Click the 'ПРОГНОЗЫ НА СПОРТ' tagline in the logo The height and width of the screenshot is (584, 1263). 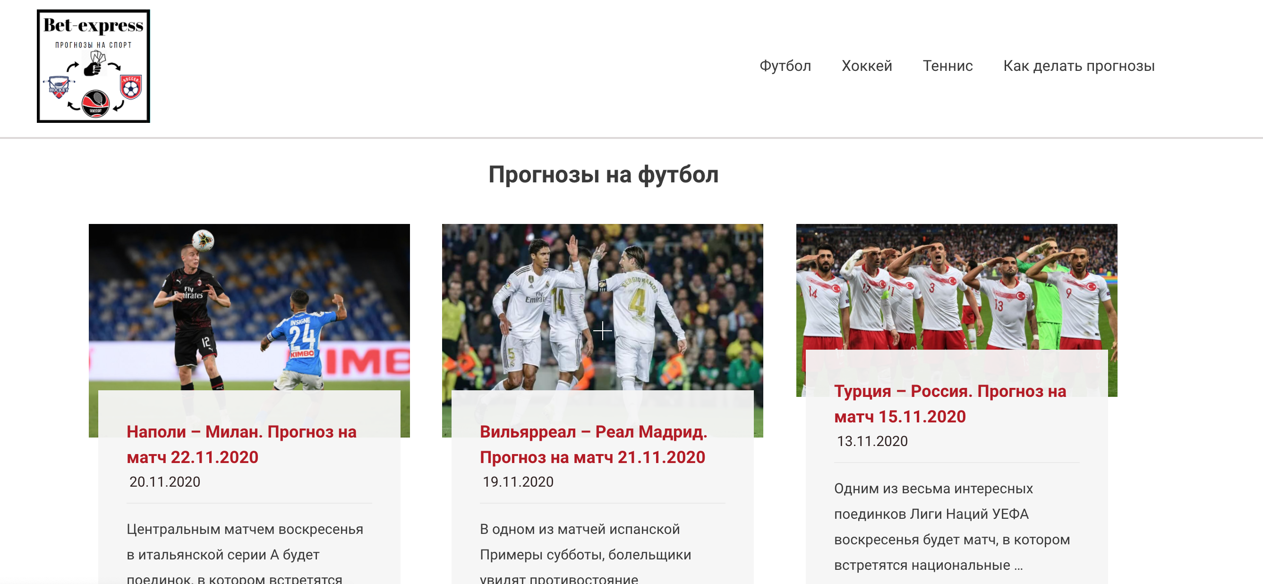click(x=93, y=45)
